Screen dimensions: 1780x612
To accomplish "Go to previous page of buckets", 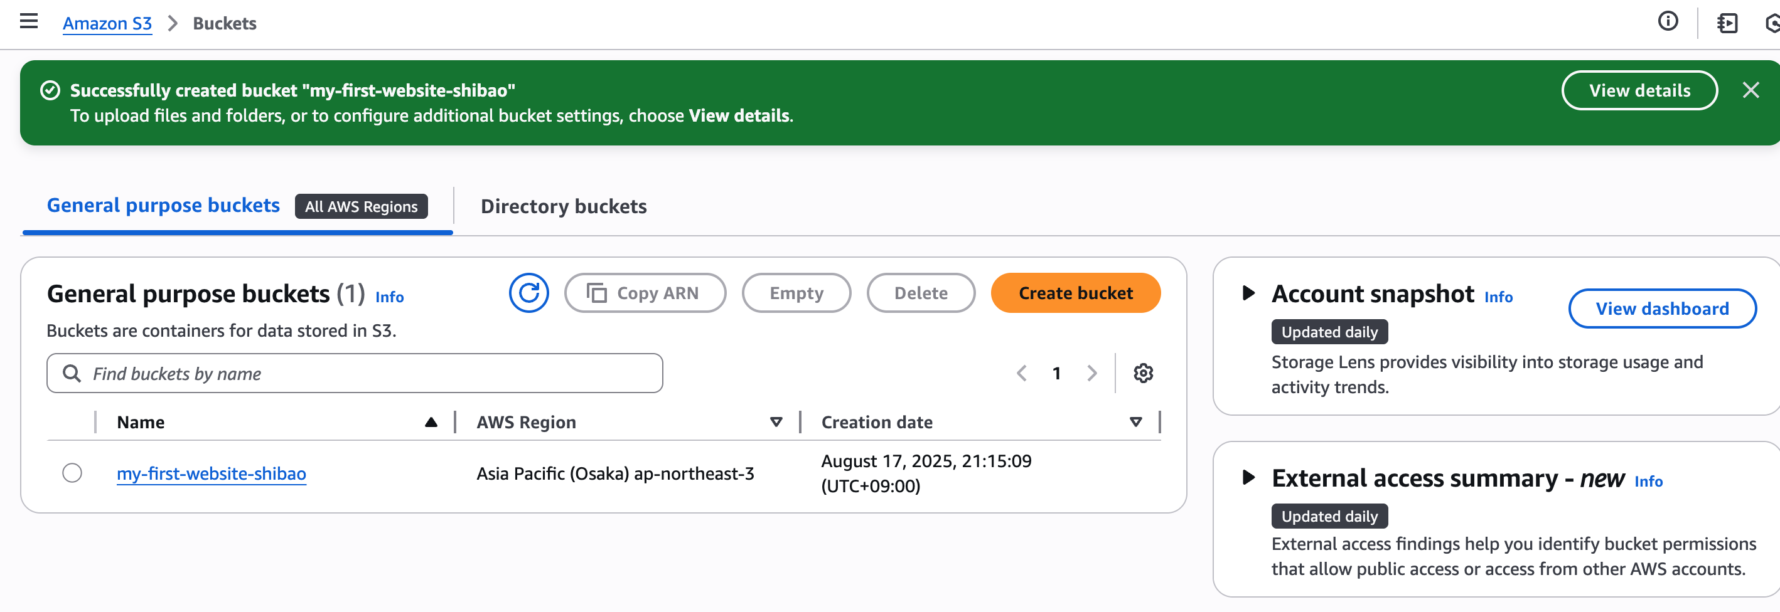I will tap(1021, 373).
